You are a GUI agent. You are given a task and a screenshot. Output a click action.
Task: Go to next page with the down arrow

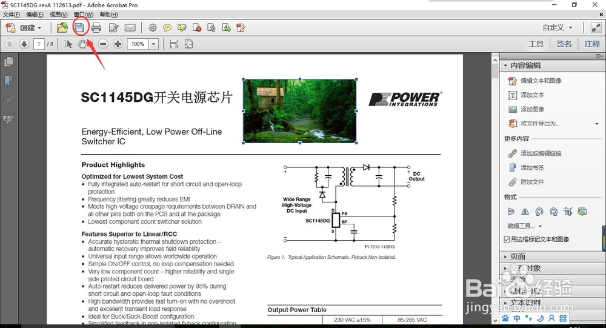pyautogui.click(x=24, y=44)
